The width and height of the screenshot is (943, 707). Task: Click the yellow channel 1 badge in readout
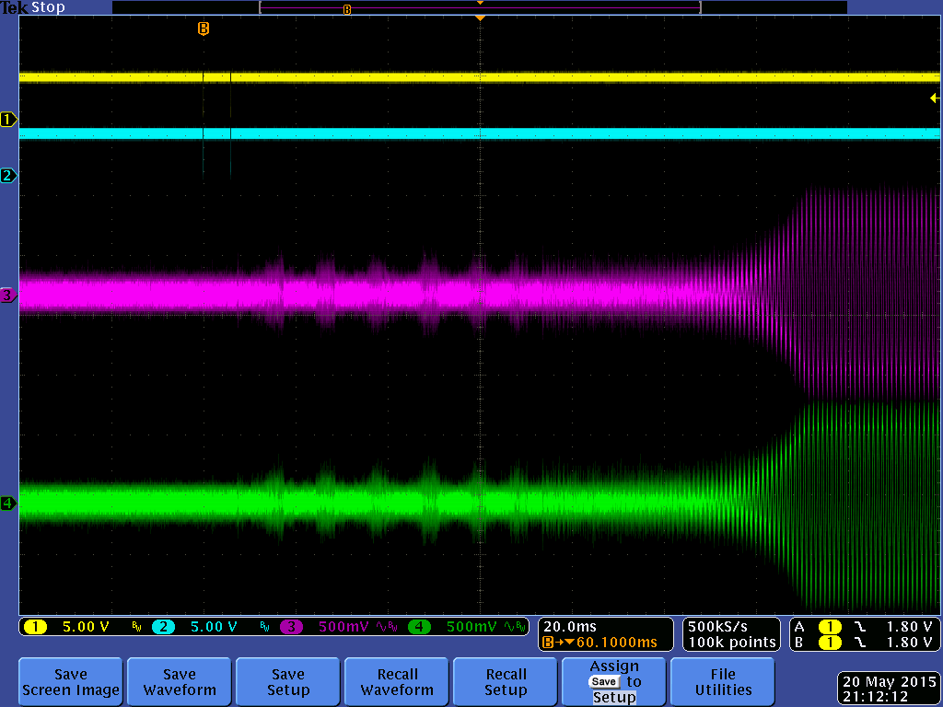[36, 627]
